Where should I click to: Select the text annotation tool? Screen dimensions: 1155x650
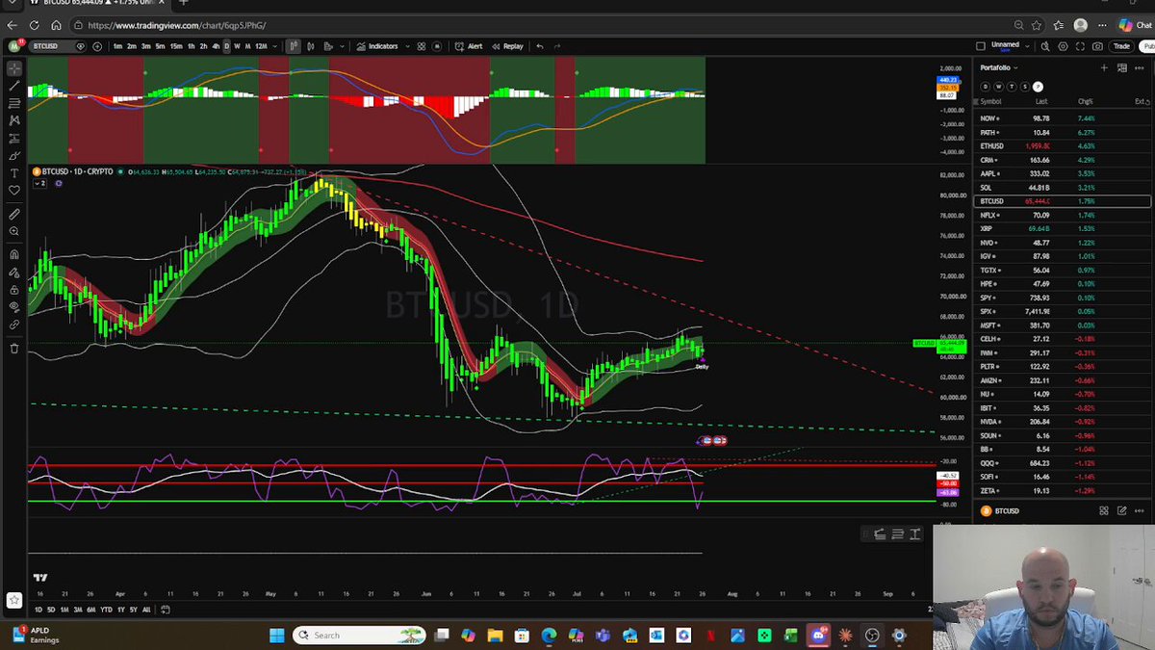pyautogui.click(x=14, y=172)
